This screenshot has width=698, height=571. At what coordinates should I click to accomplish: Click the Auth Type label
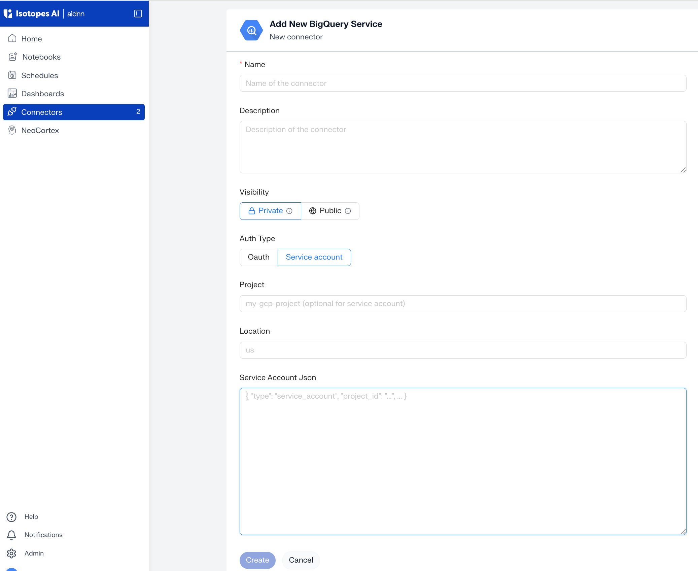click(x=257, y=238)
